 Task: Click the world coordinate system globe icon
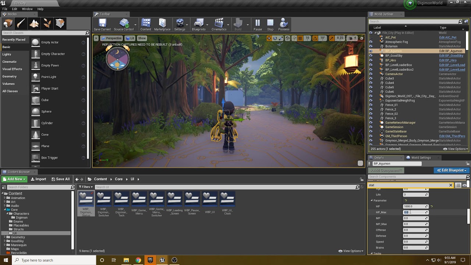point(288,38)
